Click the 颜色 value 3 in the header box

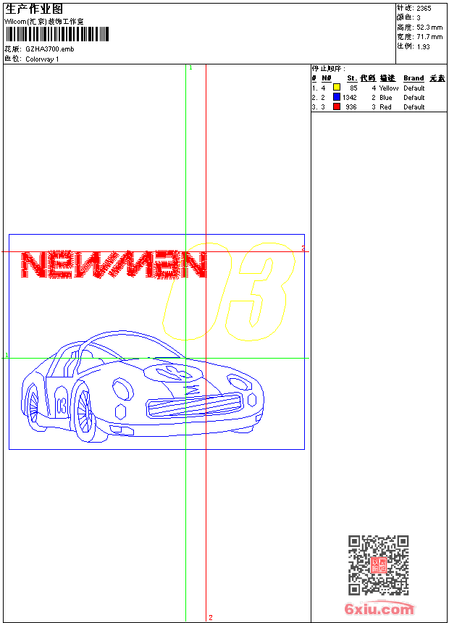[419, 18]
